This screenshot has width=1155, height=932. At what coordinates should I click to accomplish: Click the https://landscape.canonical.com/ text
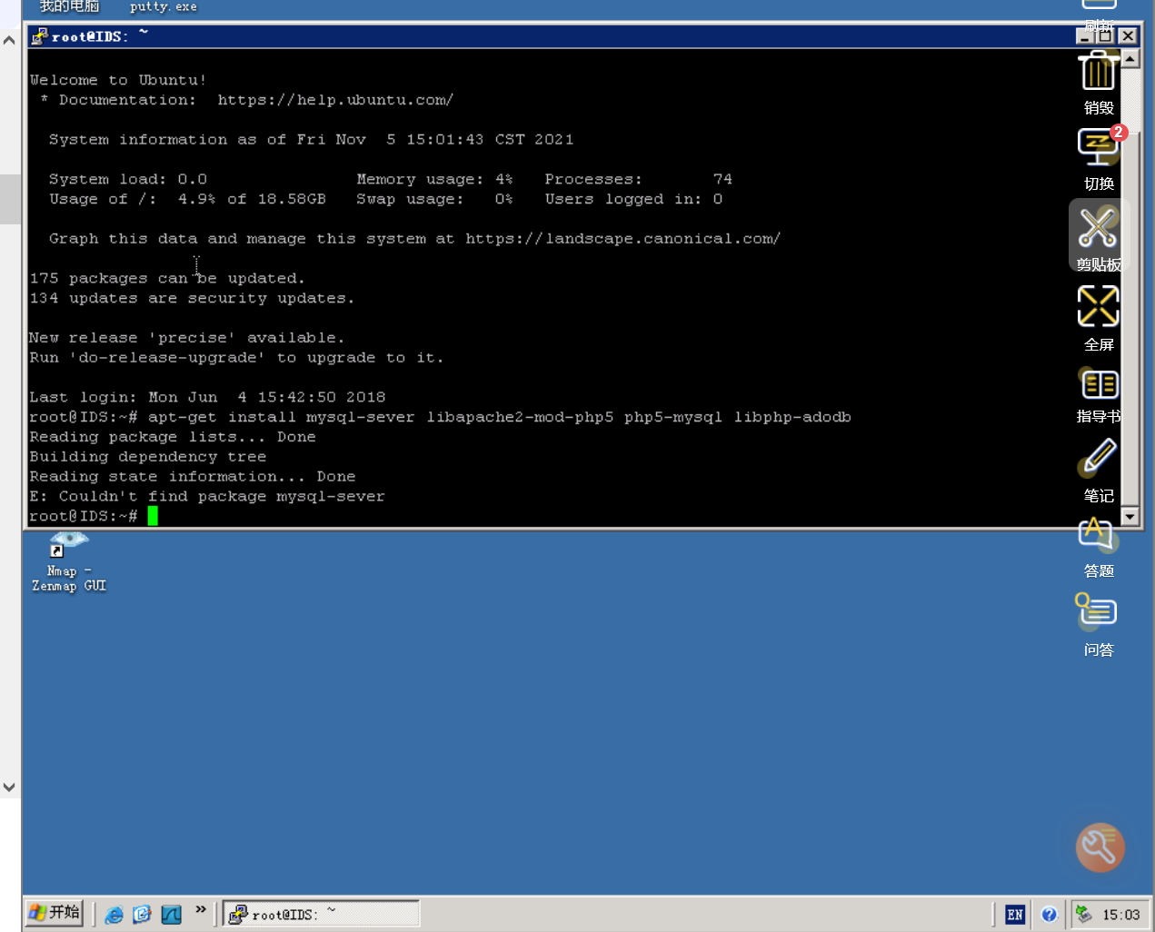622,239
